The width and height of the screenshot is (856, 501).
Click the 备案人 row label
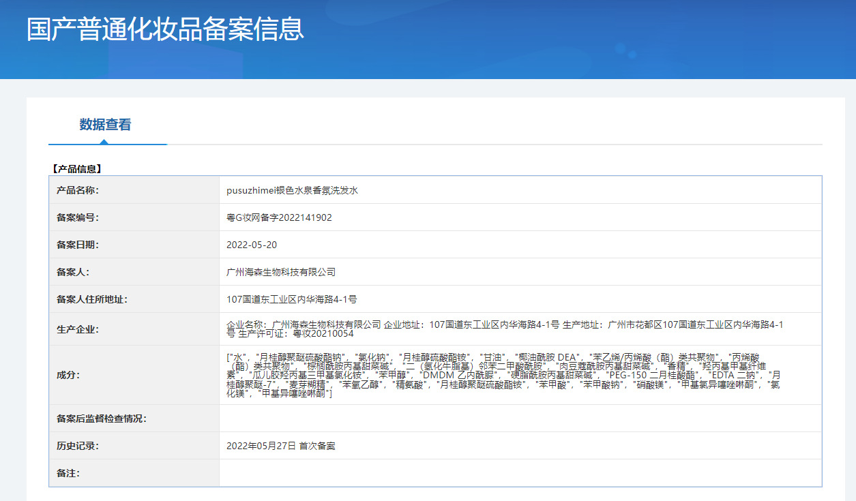[x=73, y=272]
